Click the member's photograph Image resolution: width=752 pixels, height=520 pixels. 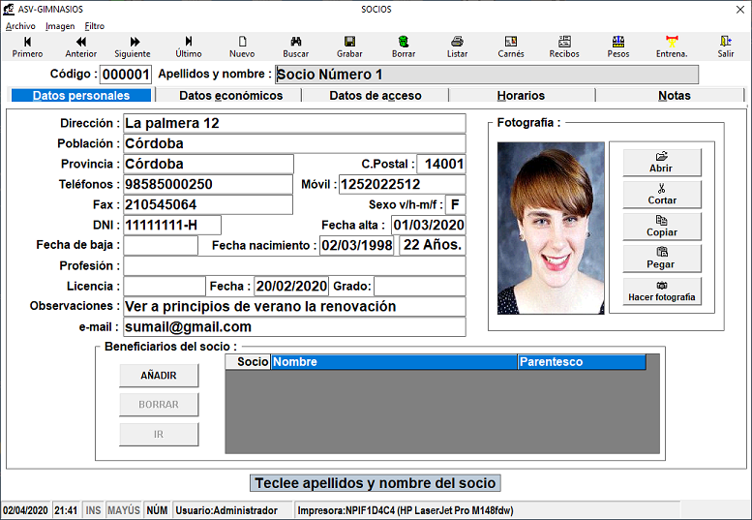[551, 228]
